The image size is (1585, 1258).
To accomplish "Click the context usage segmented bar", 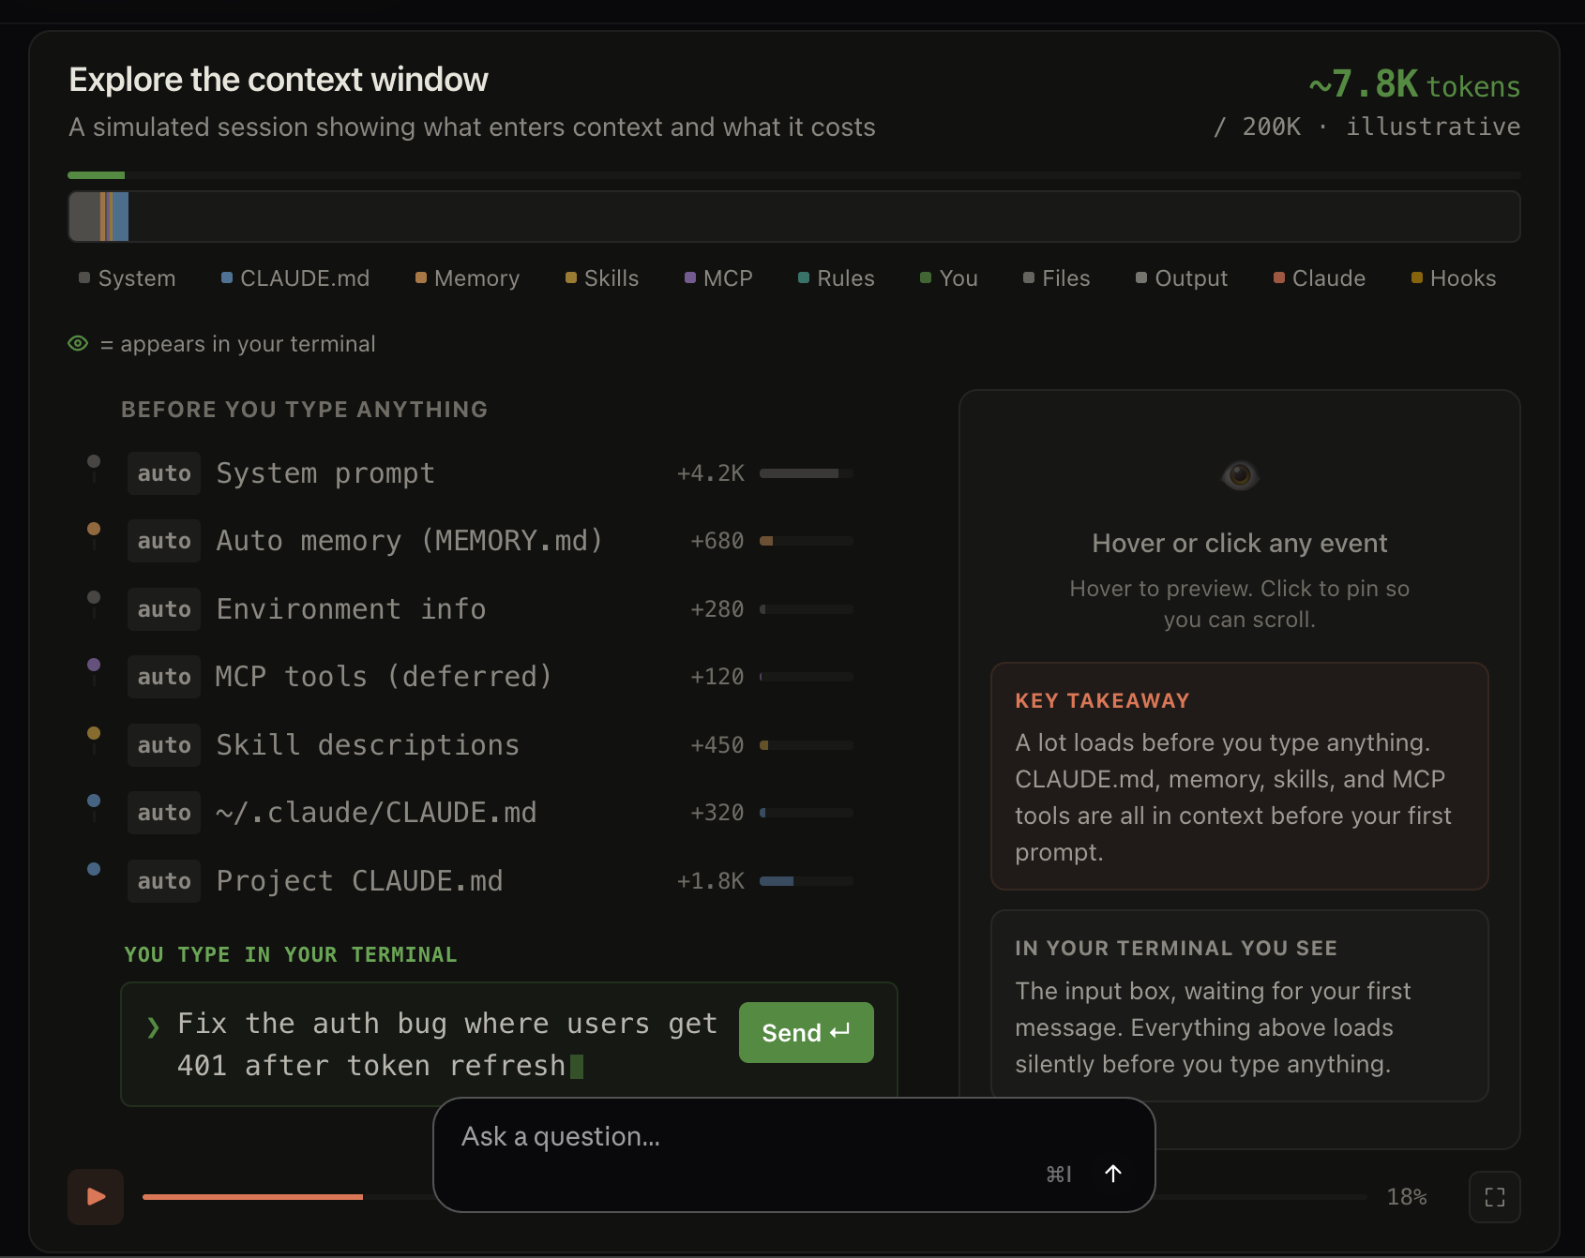I will pos(793,217).
